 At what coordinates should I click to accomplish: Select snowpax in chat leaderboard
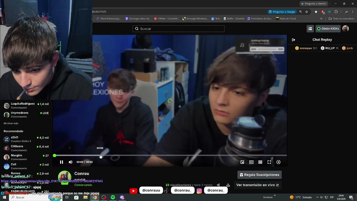(306, 48)
